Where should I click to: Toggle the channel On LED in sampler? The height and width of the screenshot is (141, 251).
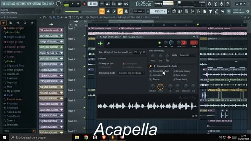(160, 43)
